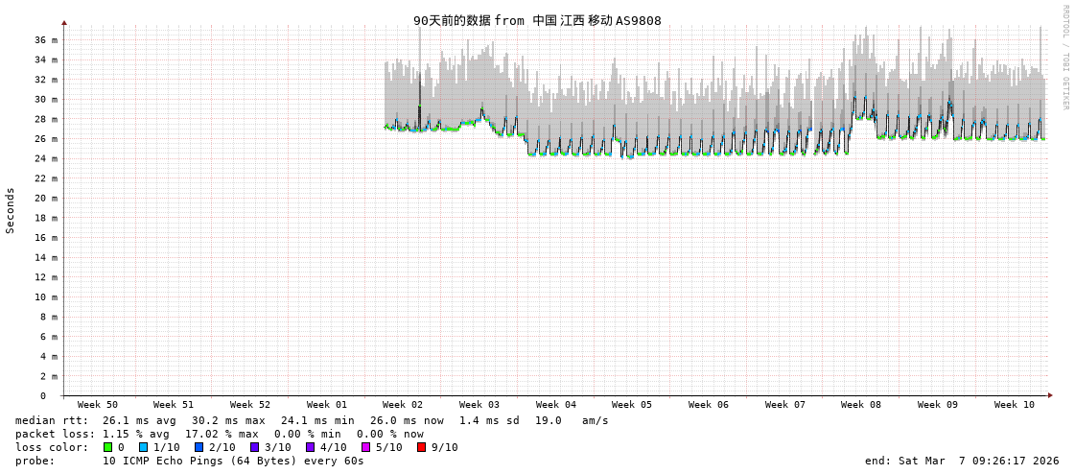The height and width of the screenshot is (474, 1075).
Task: Click the purple 3/10 loss swatch
Action: pos(254,447)
